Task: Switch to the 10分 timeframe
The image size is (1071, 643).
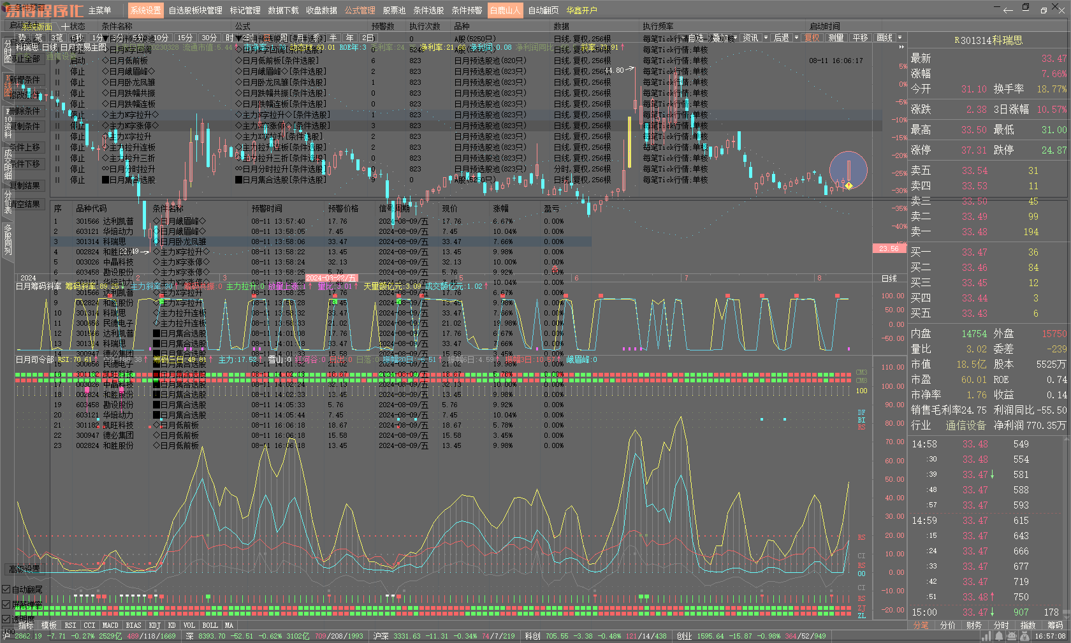Action: pos(161,38)
